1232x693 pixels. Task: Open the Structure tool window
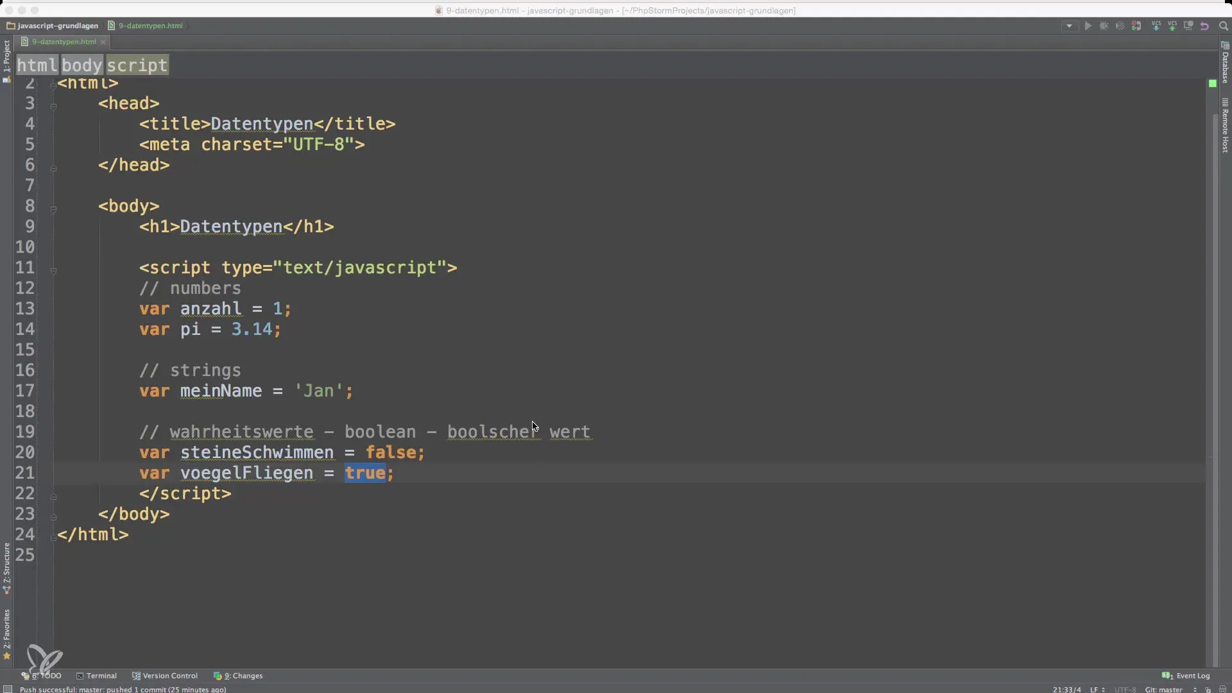(6, 568)
